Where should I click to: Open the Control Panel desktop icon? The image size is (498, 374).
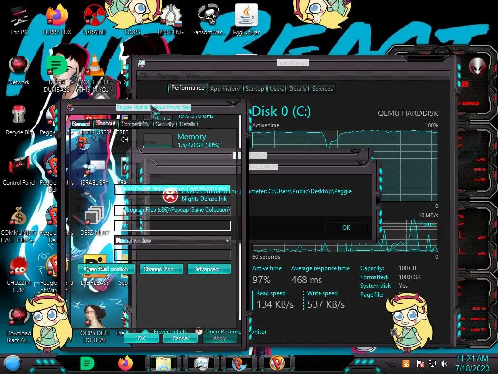point(19,171)
